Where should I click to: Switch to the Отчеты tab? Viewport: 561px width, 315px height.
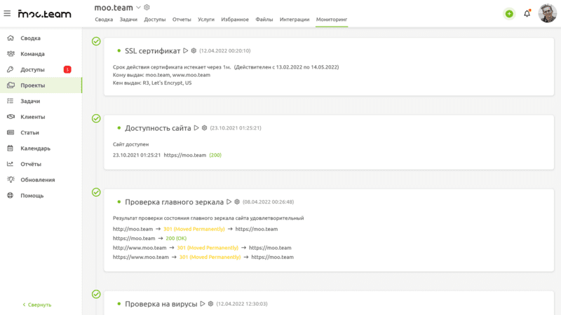(x=182, y=20)
